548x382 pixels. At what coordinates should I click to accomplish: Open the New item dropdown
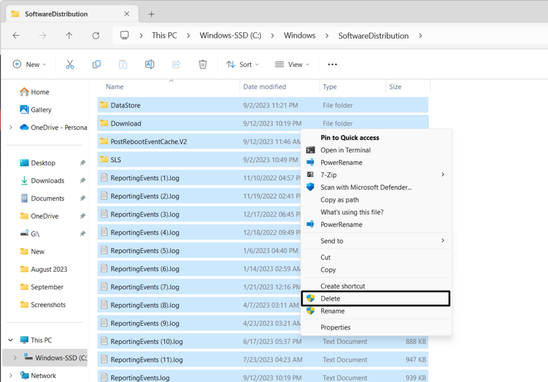29,64
